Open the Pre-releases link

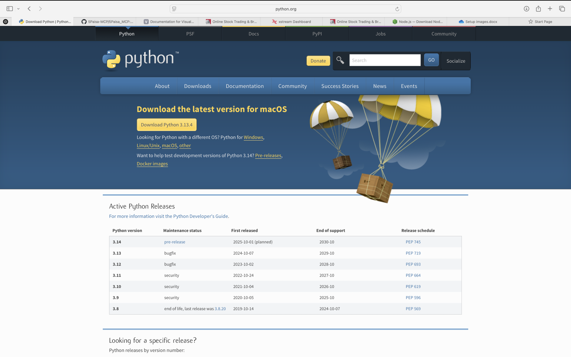(268, 156)
